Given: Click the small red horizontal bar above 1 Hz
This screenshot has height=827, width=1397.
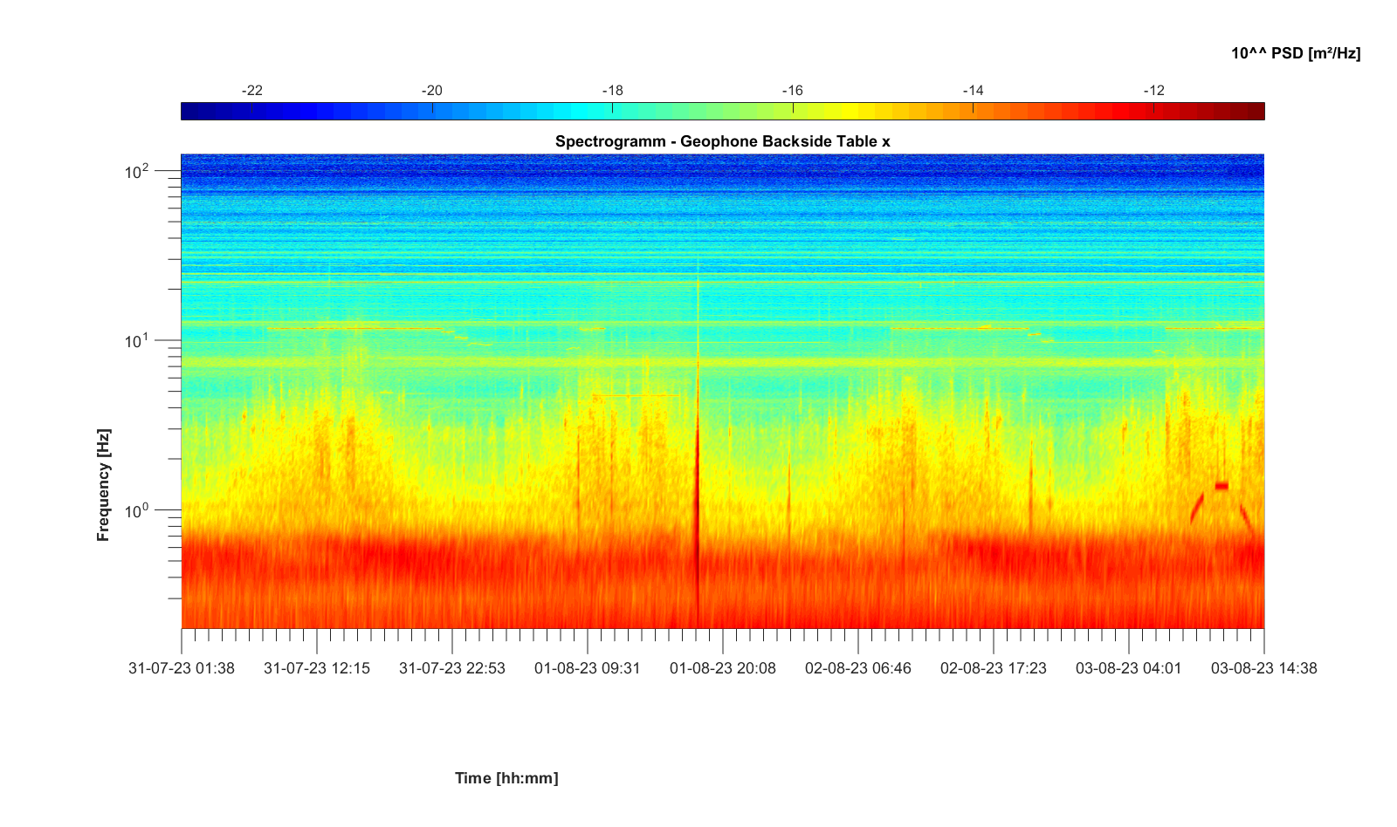Looking at the screenshot, I should coord(1222,486).
